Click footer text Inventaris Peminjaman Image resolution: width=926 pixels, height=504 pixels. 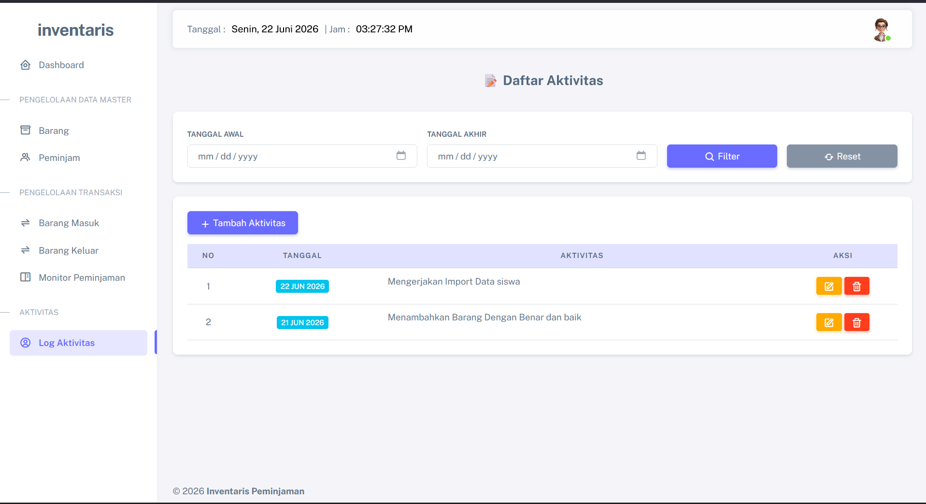(x=256, y=491)
